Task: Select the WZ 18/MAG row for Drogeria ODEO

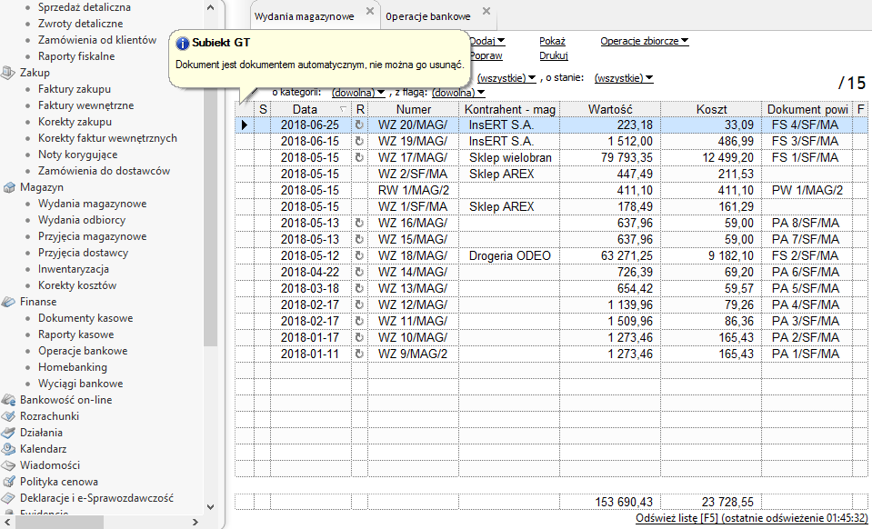Action: [x=412, y=256]
